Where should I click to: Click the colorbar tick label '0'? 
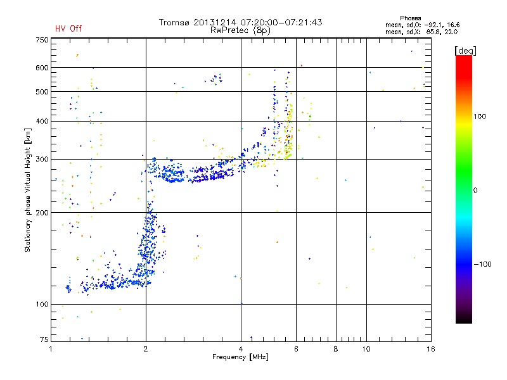tap(475, 191)
